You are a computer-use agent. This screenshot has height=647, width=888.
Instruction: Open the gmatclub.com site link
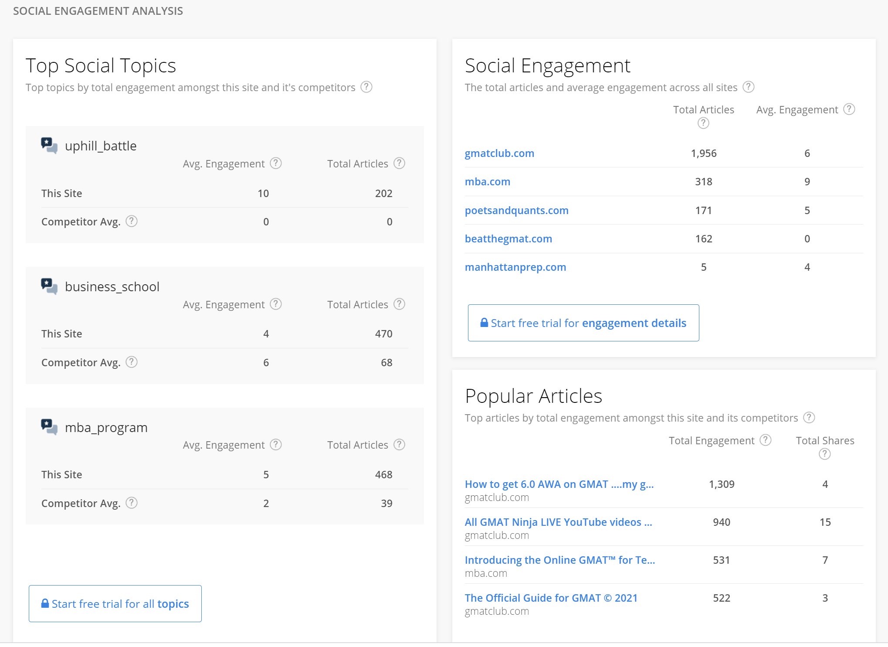pos(499,153)
